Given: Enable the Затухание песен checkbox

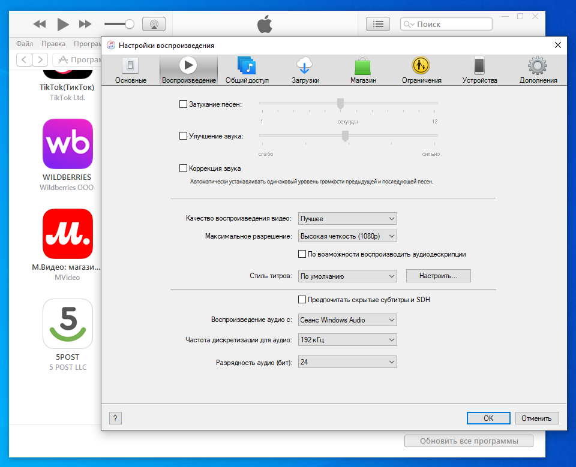Looking at the screenshot, I should (x=183, y=104).
